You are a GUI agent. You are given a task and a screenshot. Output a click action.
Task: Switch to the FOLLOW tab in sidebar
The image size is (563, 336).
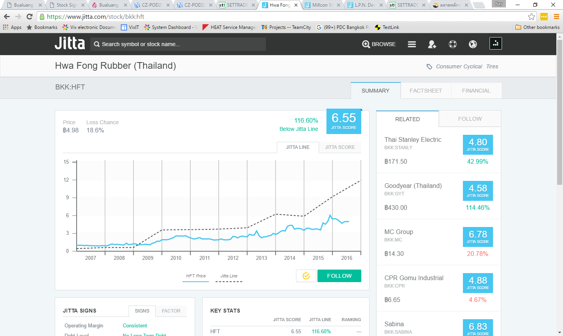[x=470, y=119]
